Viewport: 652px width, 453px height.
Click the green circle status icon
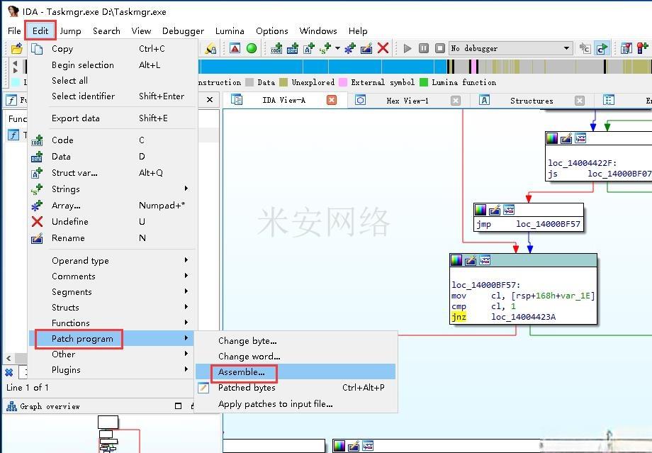tap(252, 48)
